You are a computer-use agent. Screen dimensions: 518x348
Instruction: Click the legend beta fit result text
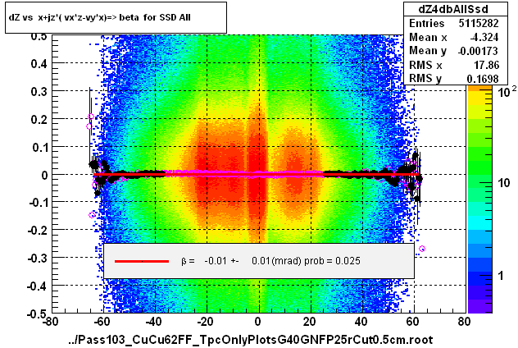(x=270, y=261)
